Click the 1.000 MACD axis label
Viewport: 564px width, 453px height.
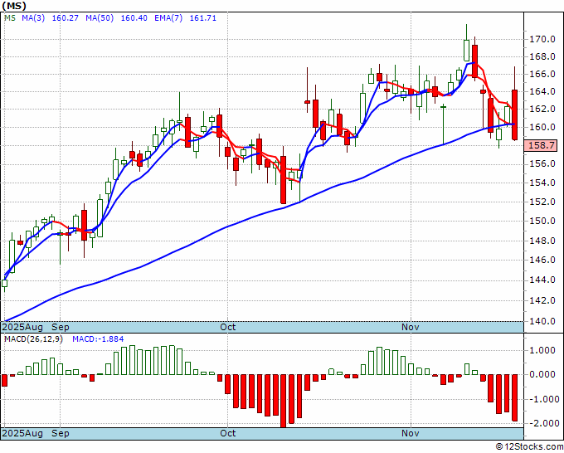pos(542,350)
